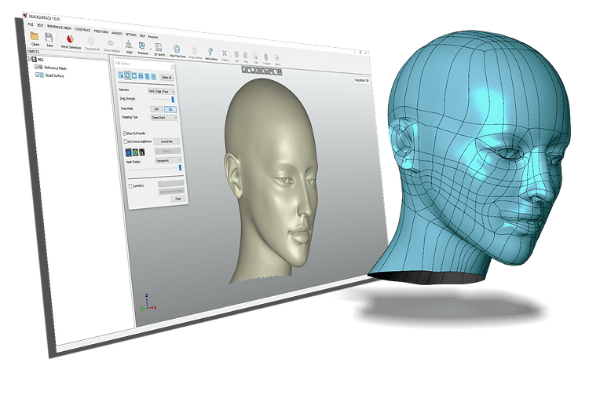
Task: Click the Control Net button
Action: (166, 141)
